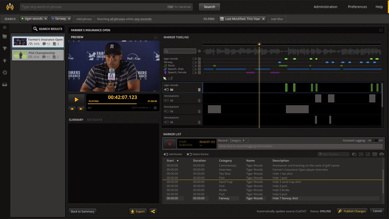
Task: Click Add filter button
Action: pos(277,19)
